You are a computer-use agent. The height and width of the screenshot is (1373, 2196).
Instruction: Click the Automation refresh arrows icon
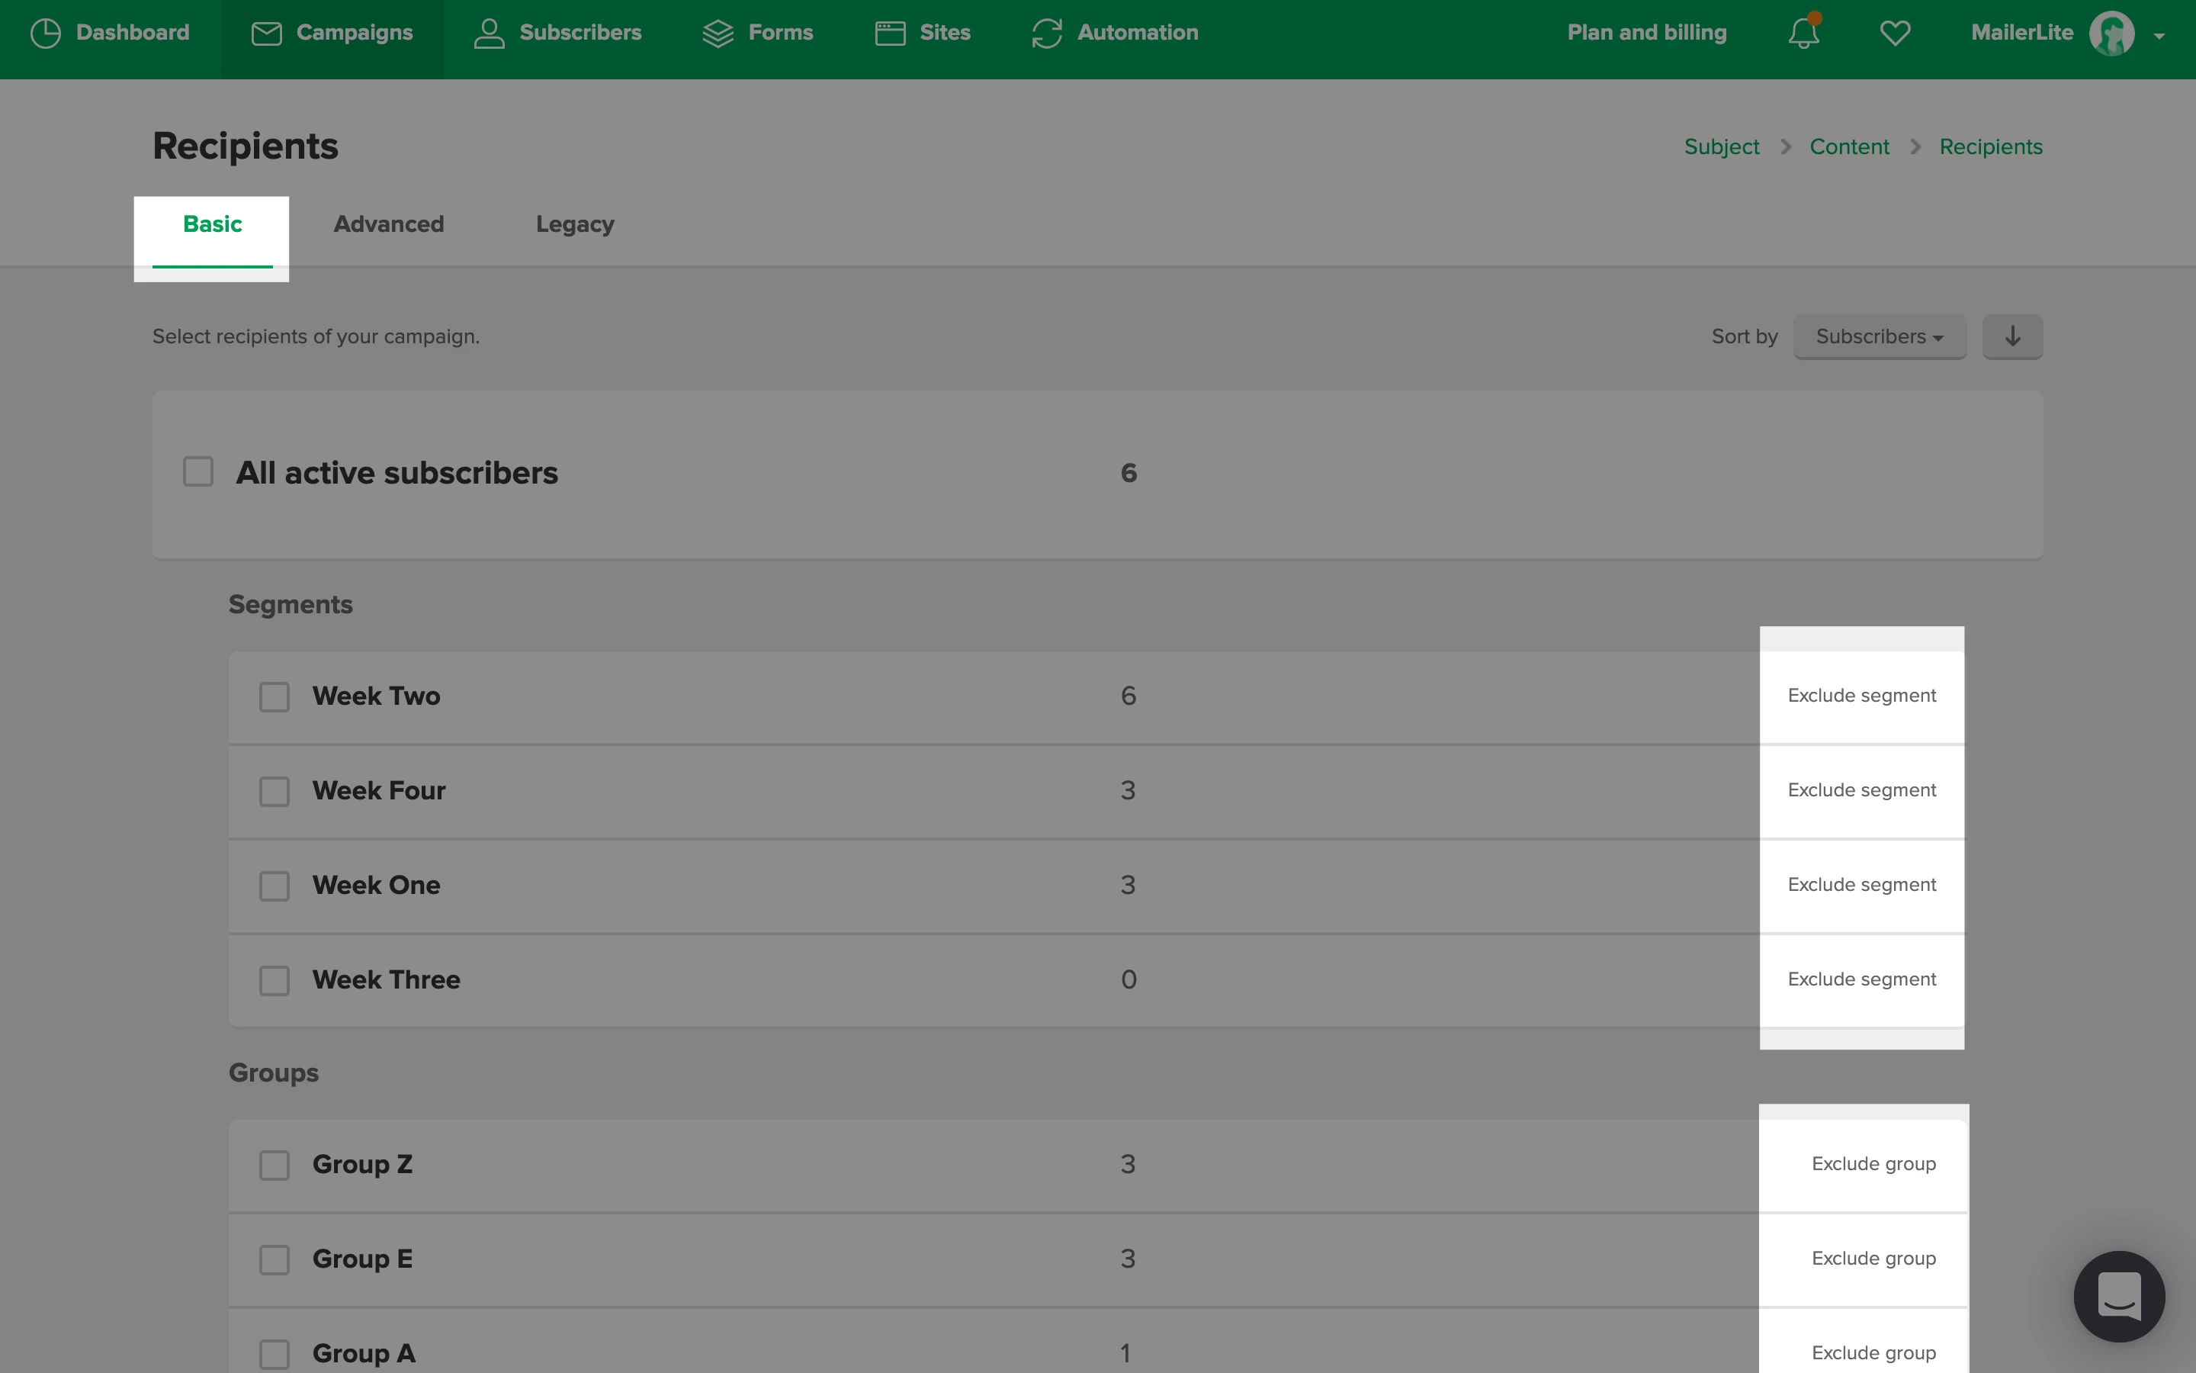click(1046, 34)
